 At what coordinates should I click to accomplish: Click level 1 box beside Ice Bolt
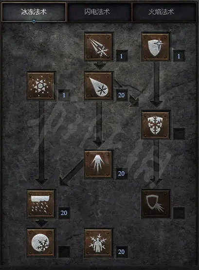(x=122, y=56)
